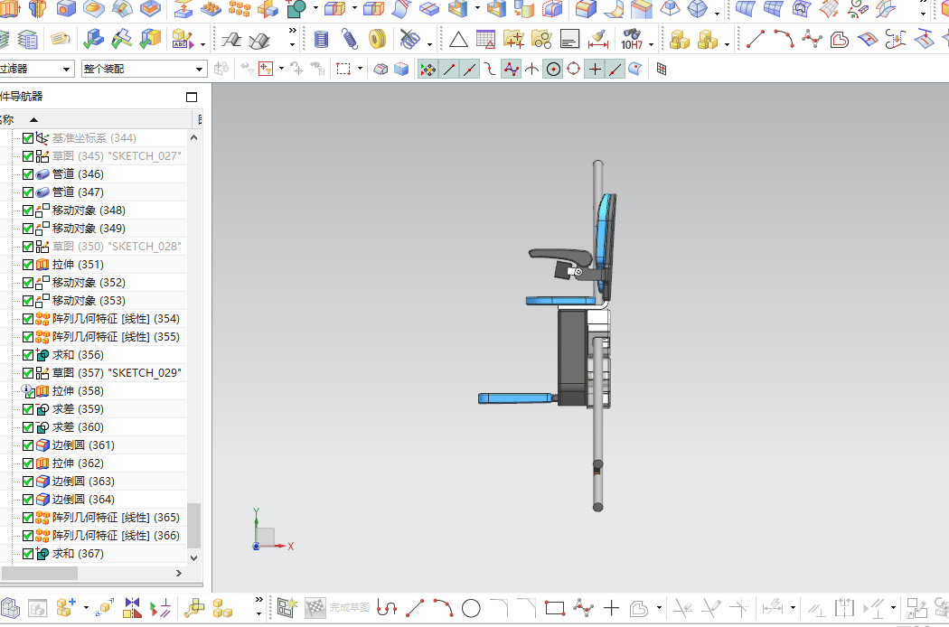
Task: Sort by the 名称 column header
Action: tap(7, 120)
